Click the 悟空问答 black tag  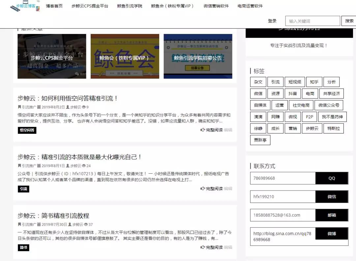pos(27,130)
